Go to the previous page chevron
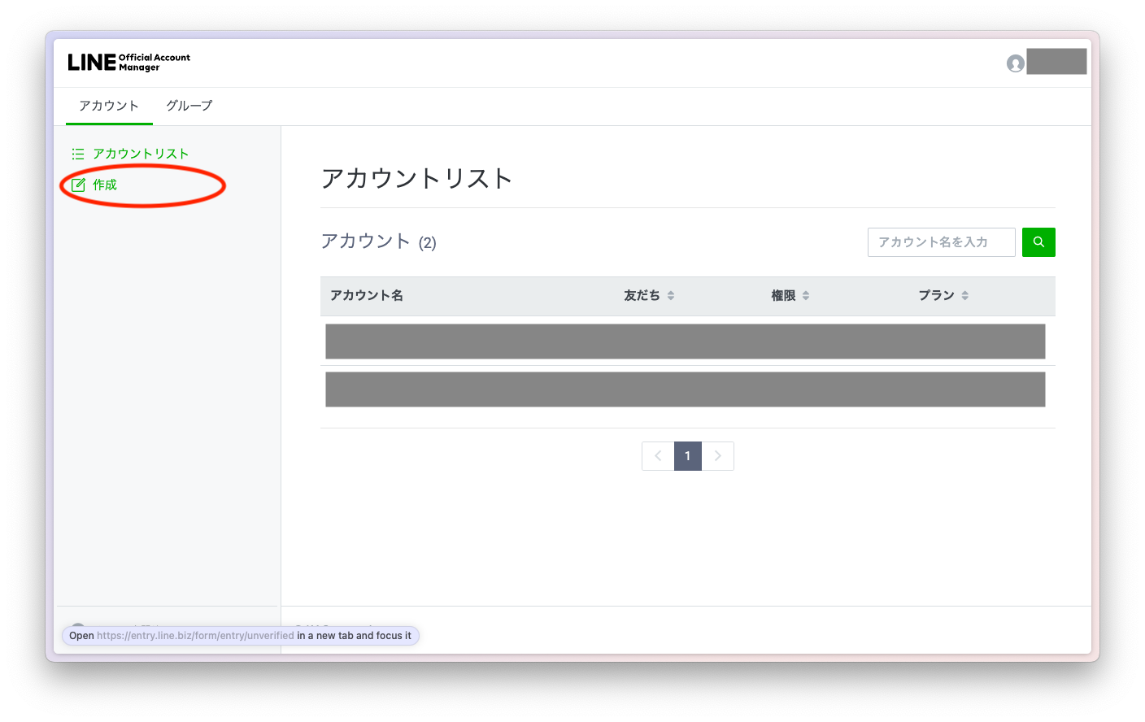 (x=658, y=456)
